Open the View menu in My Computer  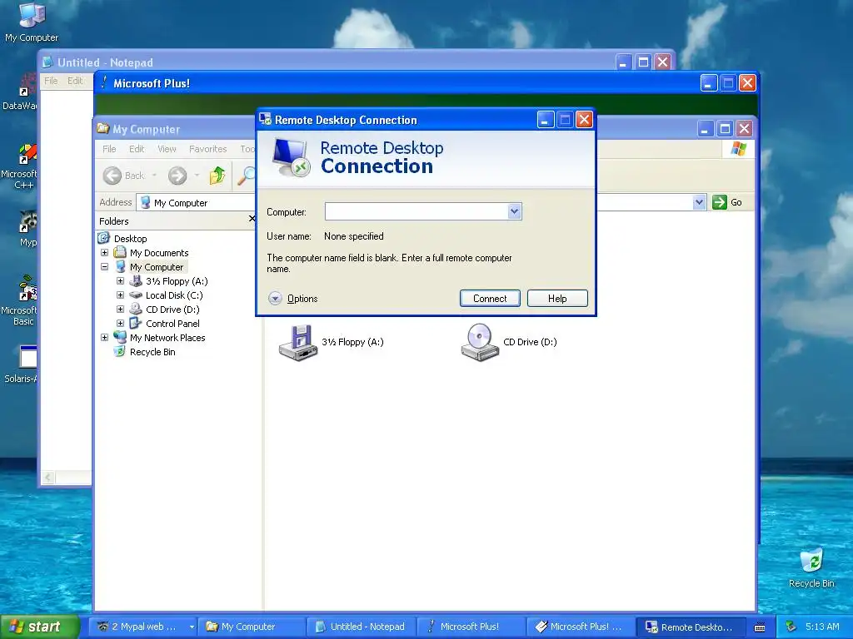(167, 149)
